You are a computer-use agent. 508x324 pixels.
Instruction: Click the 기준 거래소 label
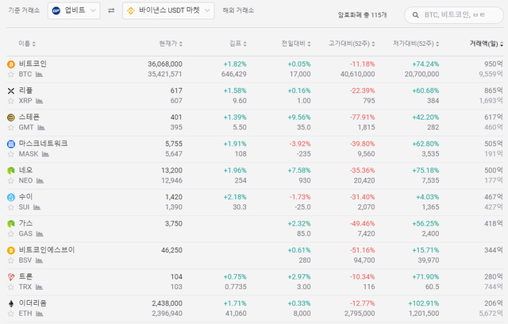tap(24, 10)
